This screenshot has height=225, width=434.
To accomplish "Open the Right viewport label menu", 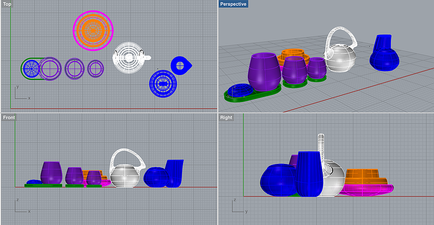I will click(x=226, y=117).
